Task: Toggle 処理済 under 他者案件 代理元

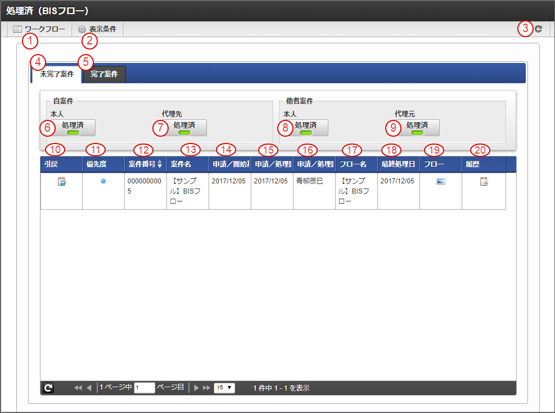Action: 417,128
